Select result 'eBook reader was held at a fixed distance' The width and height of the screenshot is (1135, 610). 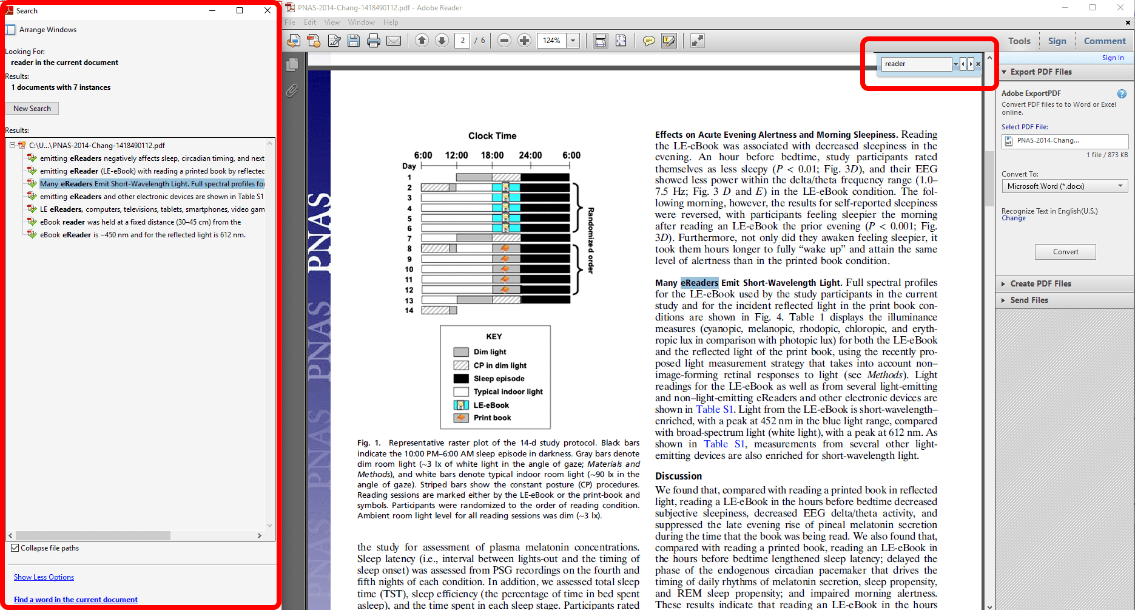click(140, 222)
